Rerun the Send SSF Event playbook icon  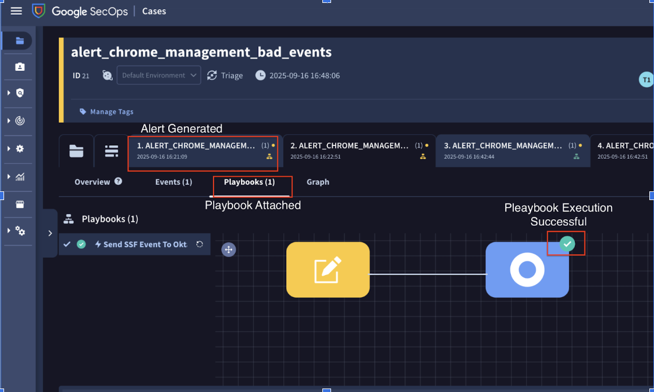(x=200, y=244)
